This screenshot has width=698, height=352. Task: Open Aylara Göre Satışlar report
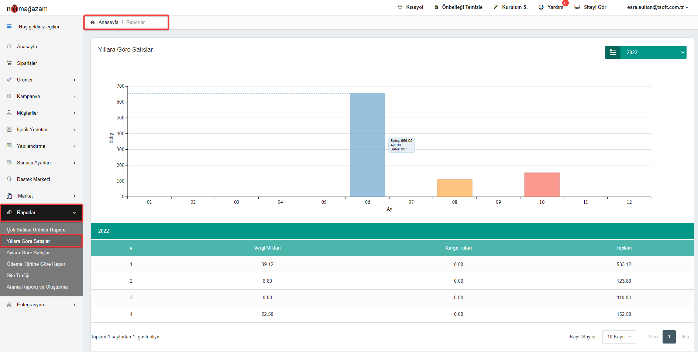[28, 252]
